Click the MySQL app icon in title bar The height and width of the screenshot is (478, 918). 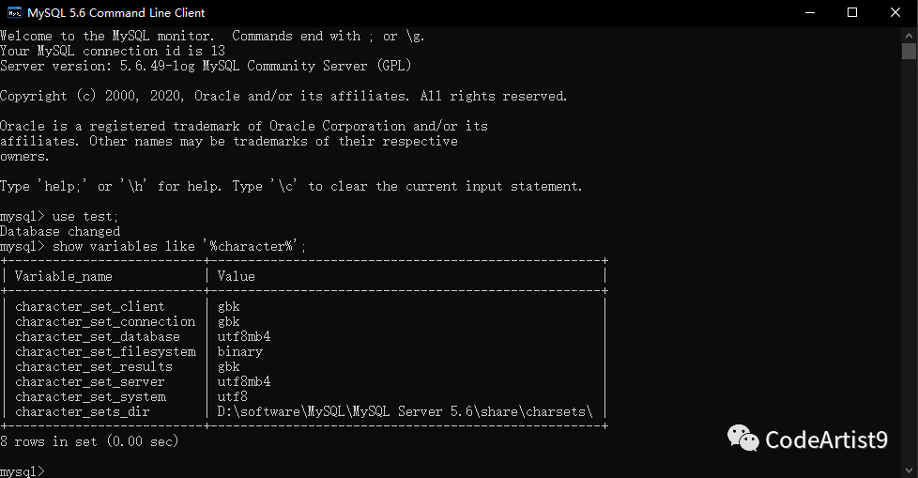[x=14, y=13]
